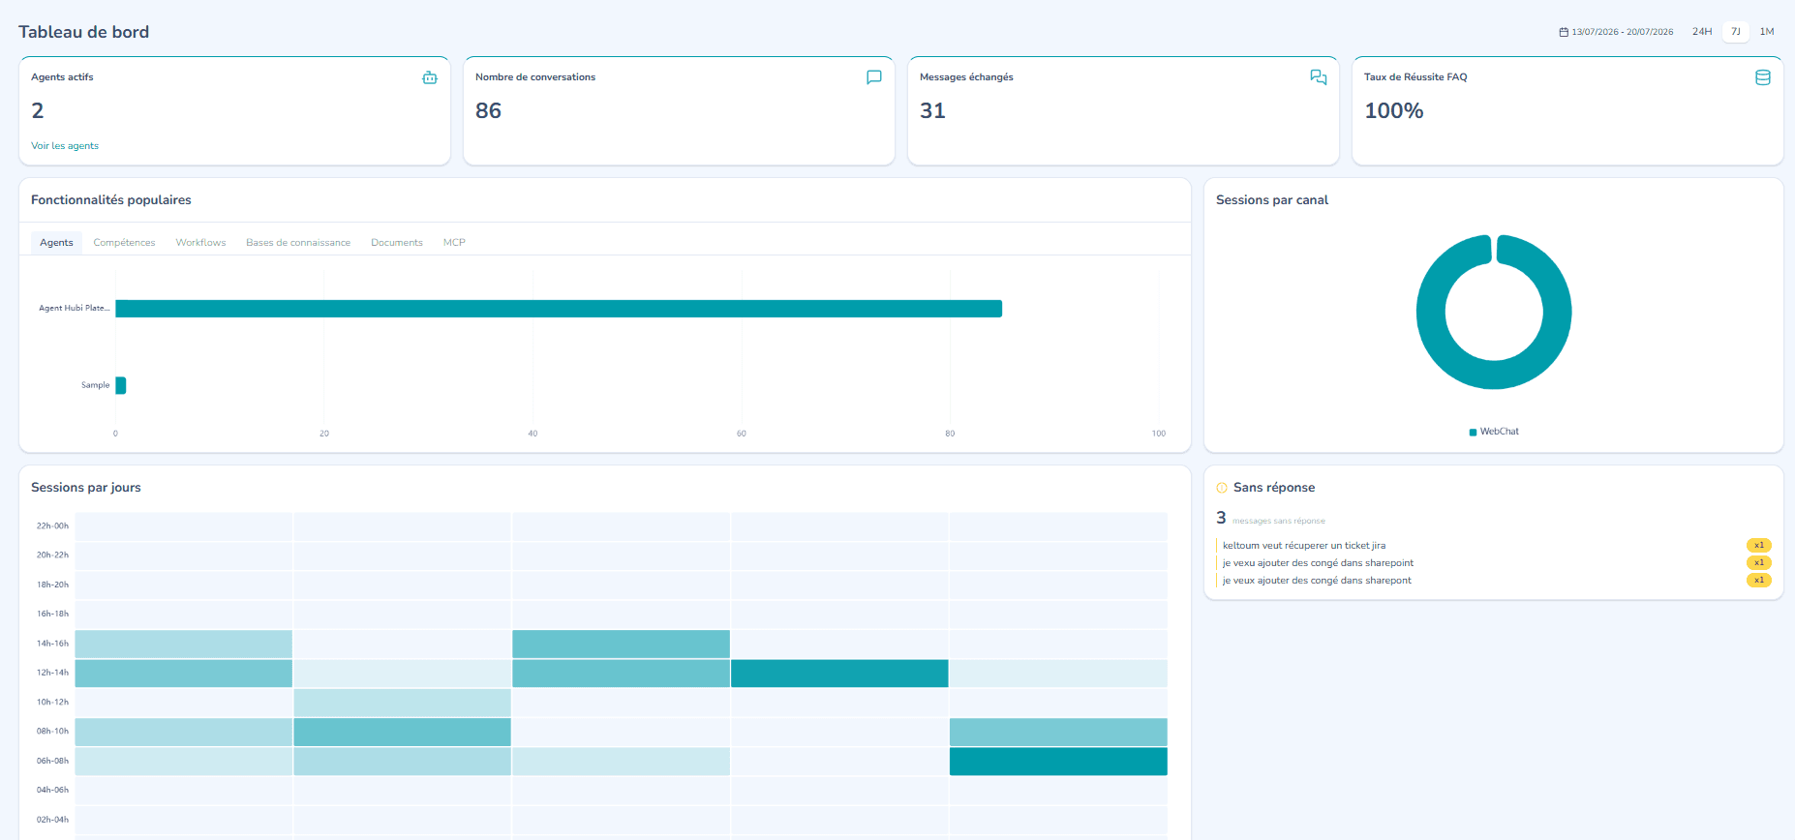
Task: Click the 31 messages échangés value
Action: point(932,111)
